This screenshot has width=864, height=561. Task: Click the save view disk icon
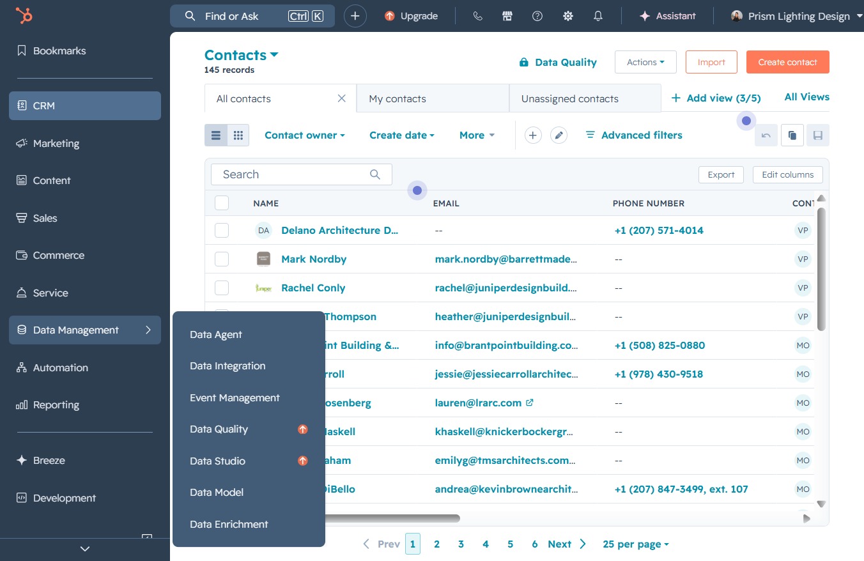(818, 135)
